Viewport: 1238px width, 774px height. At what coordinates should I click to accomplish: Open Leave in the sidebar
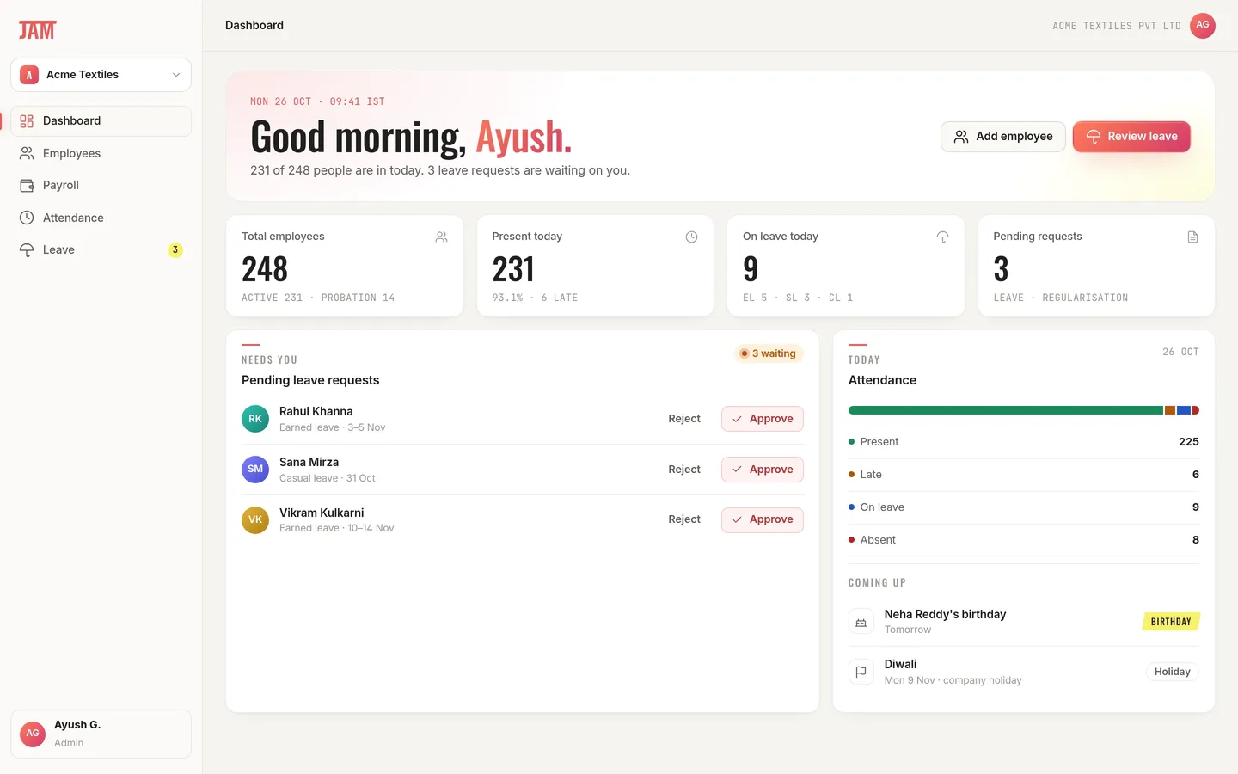(101, 249)
